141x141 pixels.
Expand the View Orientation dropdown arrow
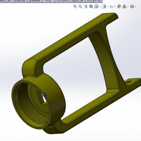(100, 7)
